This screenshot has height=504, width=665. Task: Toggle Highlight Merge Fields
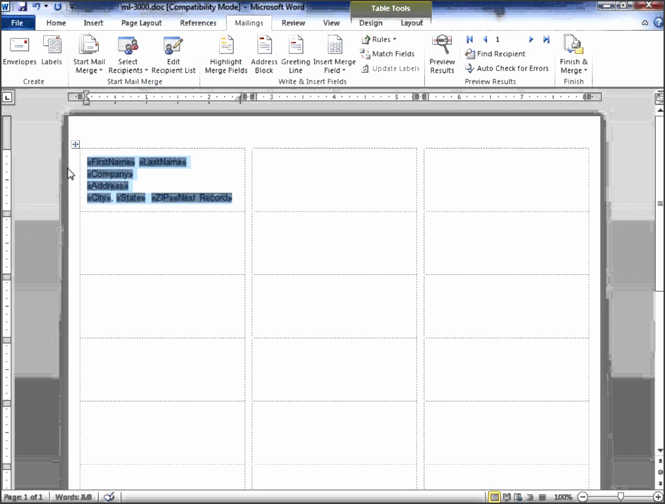226,54
